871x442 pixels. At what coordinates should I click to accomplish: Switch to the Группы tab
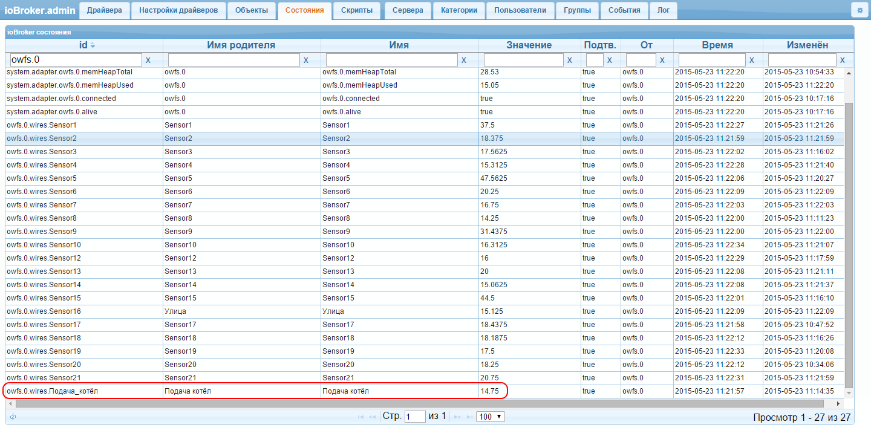click(x=577, y=10)
